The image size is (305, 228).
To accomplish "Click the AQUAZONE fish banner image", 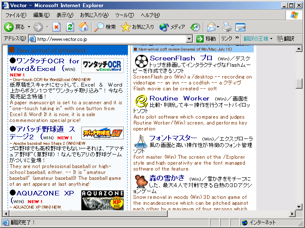I will coord(103,200).
